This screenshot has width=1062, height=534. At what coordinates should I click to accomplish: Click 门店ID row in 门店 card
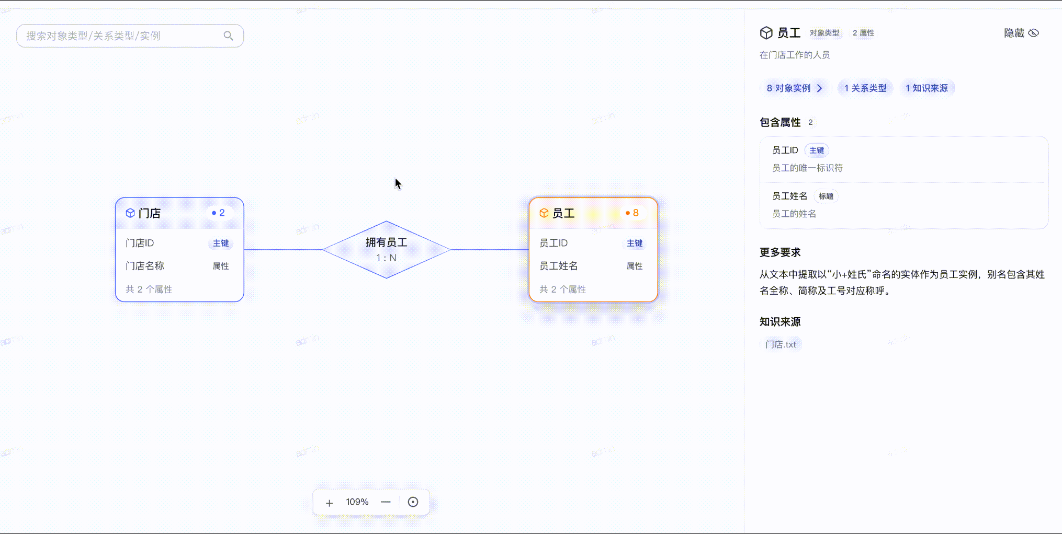pos(179,243)
